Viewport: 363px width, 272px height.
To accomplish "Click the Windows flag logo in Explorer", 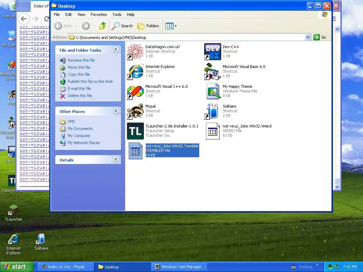I will click(x=325, y=15).
